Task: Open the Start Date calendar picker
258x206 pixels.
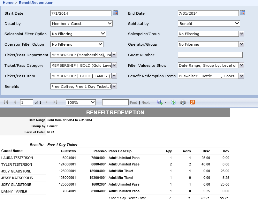Action: click(x=115, y=13)
